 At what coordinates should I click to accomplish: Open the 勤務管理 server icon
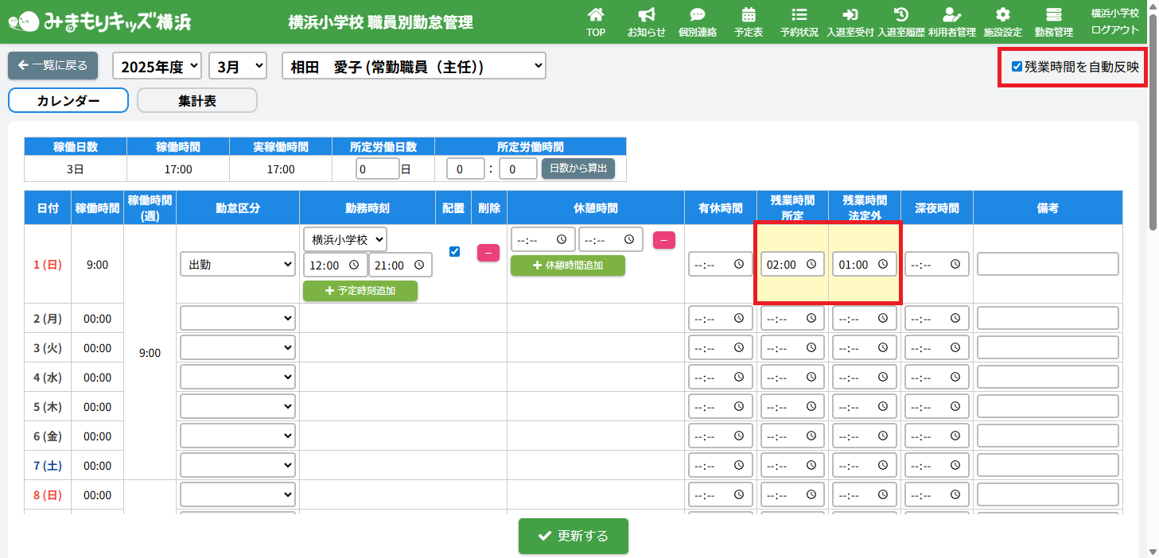point(1053,15)
